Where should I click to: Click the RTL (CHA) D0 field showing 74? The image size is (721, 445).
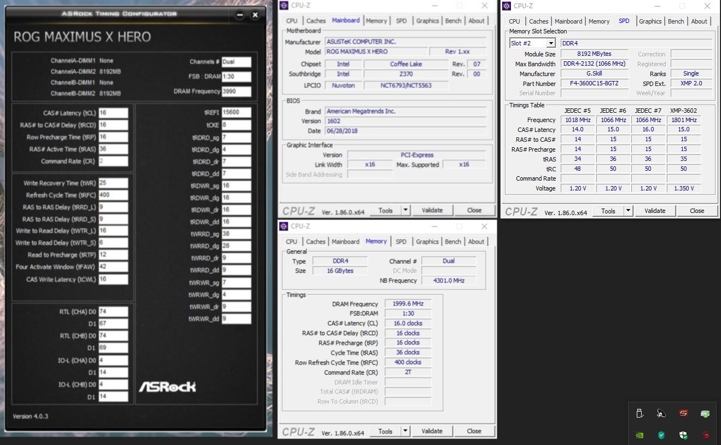(x=113, y=312)
